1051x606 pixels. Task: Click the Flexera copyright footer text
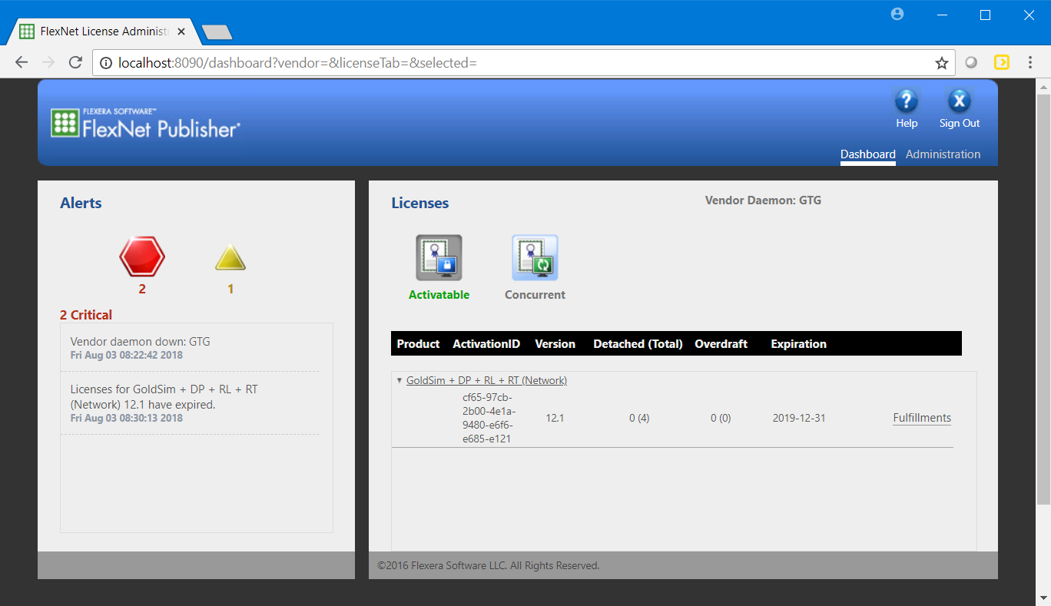click(x=488, y=565)
